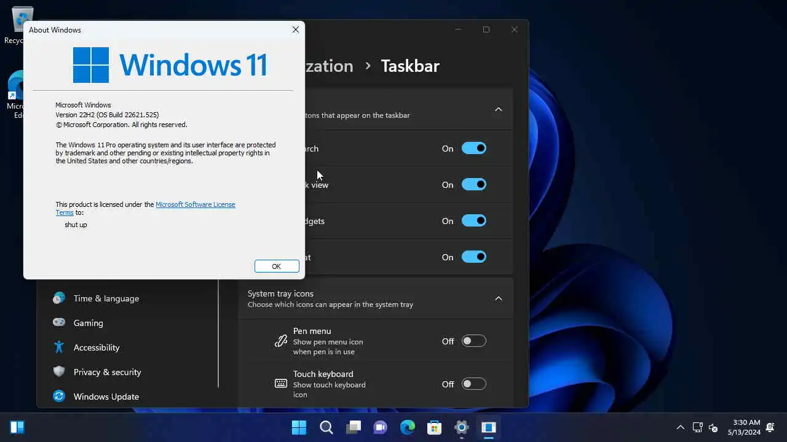Select Microsoft Edge desktop shortcut
This screenshot has width=787, height=442.
15,95
